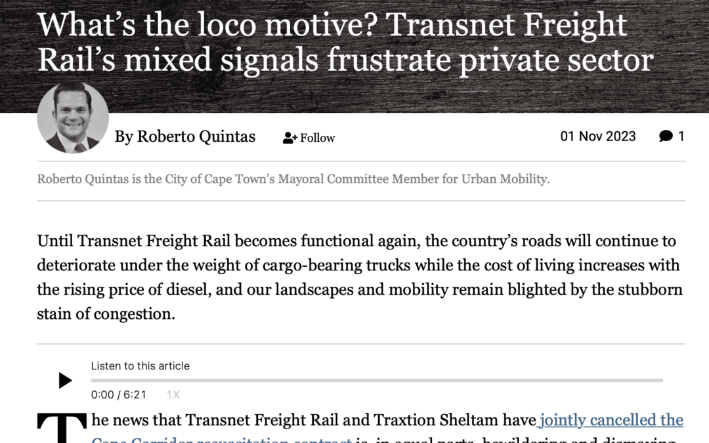Open Roberto Quintas' profile photo
This screenshot has height=443, width=709.
pyautogui.click(x=73, y=118)
